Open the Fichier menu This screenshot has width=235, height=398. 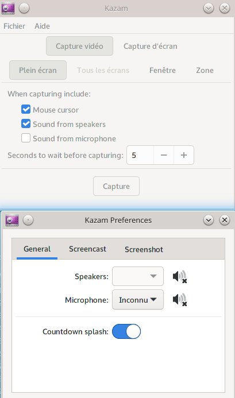14,26
